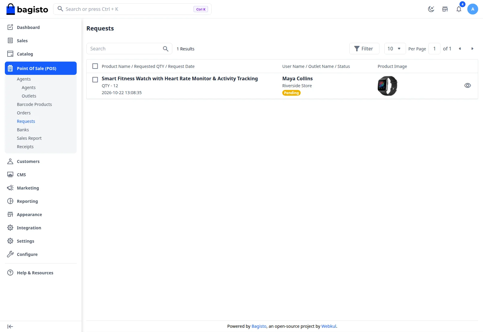The height and width of the screenshot is (332, 483).
Task: Open Reporting section
Action: point(41,201)
